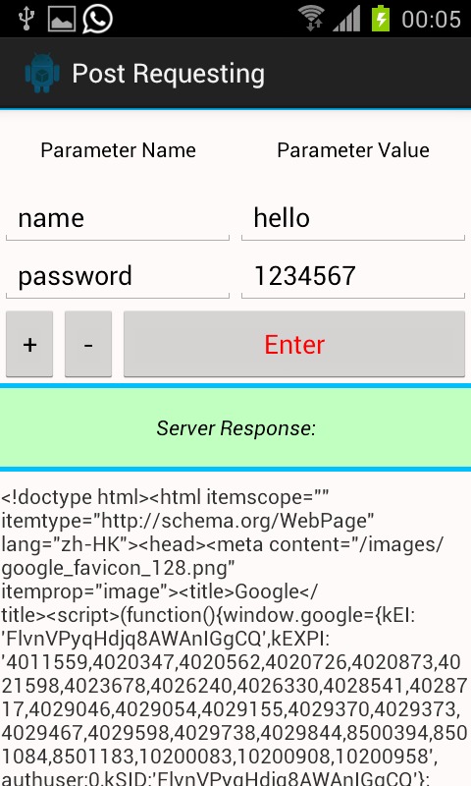Tap the 00:05 clock in status bar
This screenshot has height=786, width=471.
pyautogui.click(x=431, y=20)
